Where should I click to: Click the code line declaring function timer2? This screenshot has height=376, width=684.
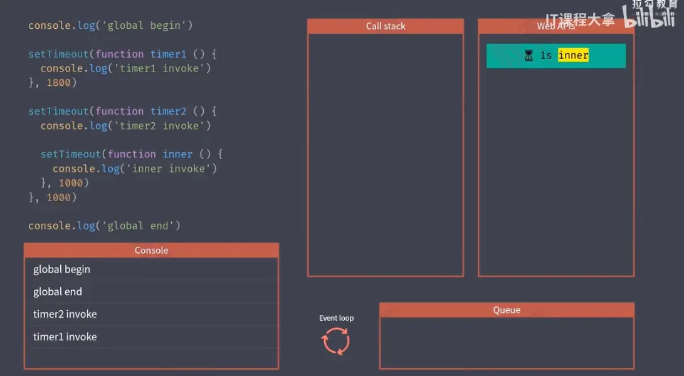tap(123, 111)
